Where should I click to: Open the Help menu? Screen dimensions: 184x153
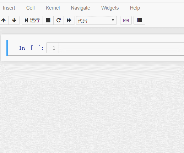tap(135, 8)
